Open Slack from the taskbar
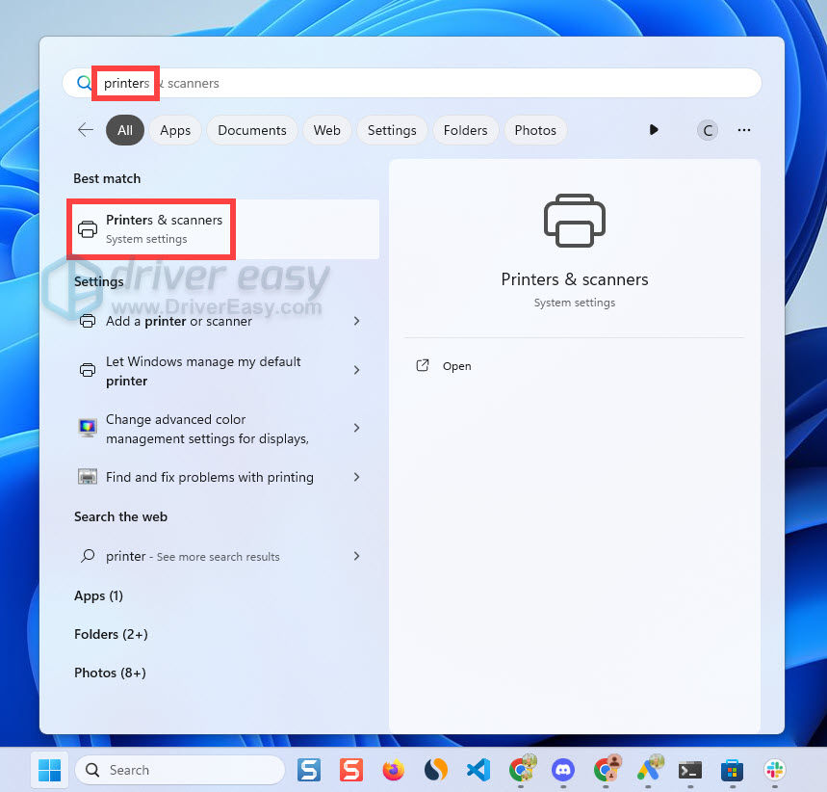The width and height of the screenshot is (827, 792). coord(774,770)
